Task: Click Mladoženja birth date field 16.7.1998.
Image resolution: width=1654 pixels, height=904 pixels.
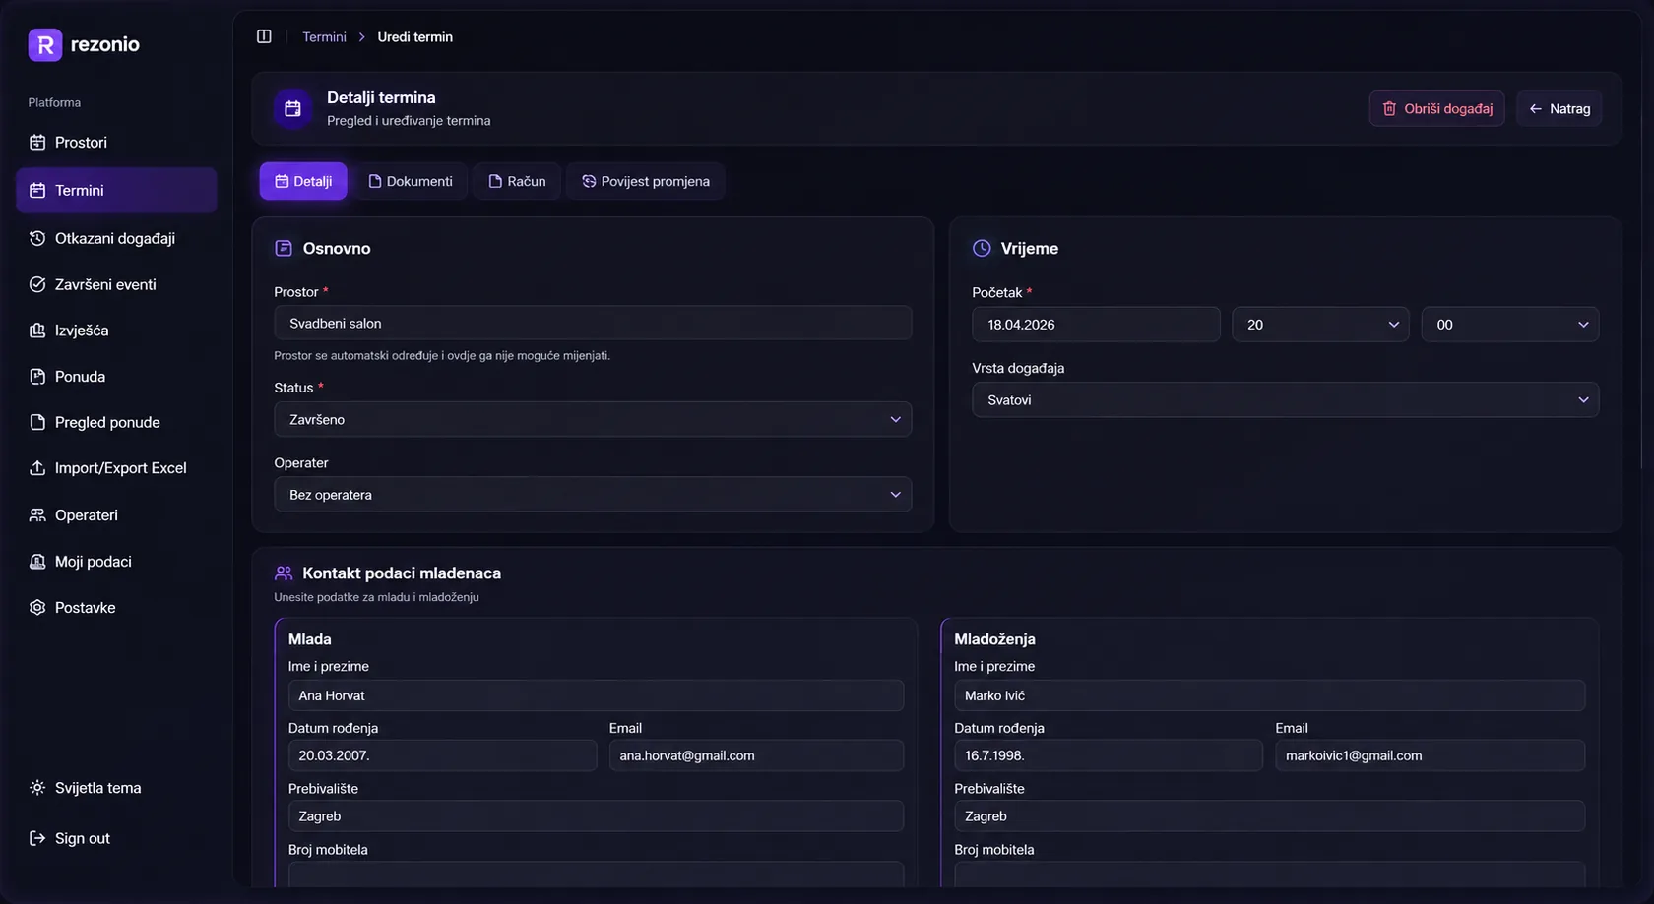Action: (x=1108, y=755)
